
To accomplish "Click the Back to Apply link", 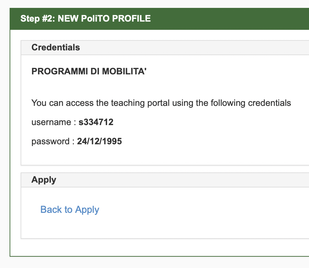I will click(x=70, y=209).
